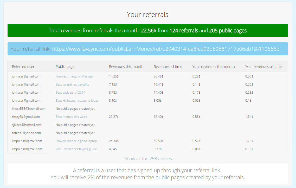Click the robins1@yahoo.com email entry
This screenshot has height=188, width=296.
[26, 133]
